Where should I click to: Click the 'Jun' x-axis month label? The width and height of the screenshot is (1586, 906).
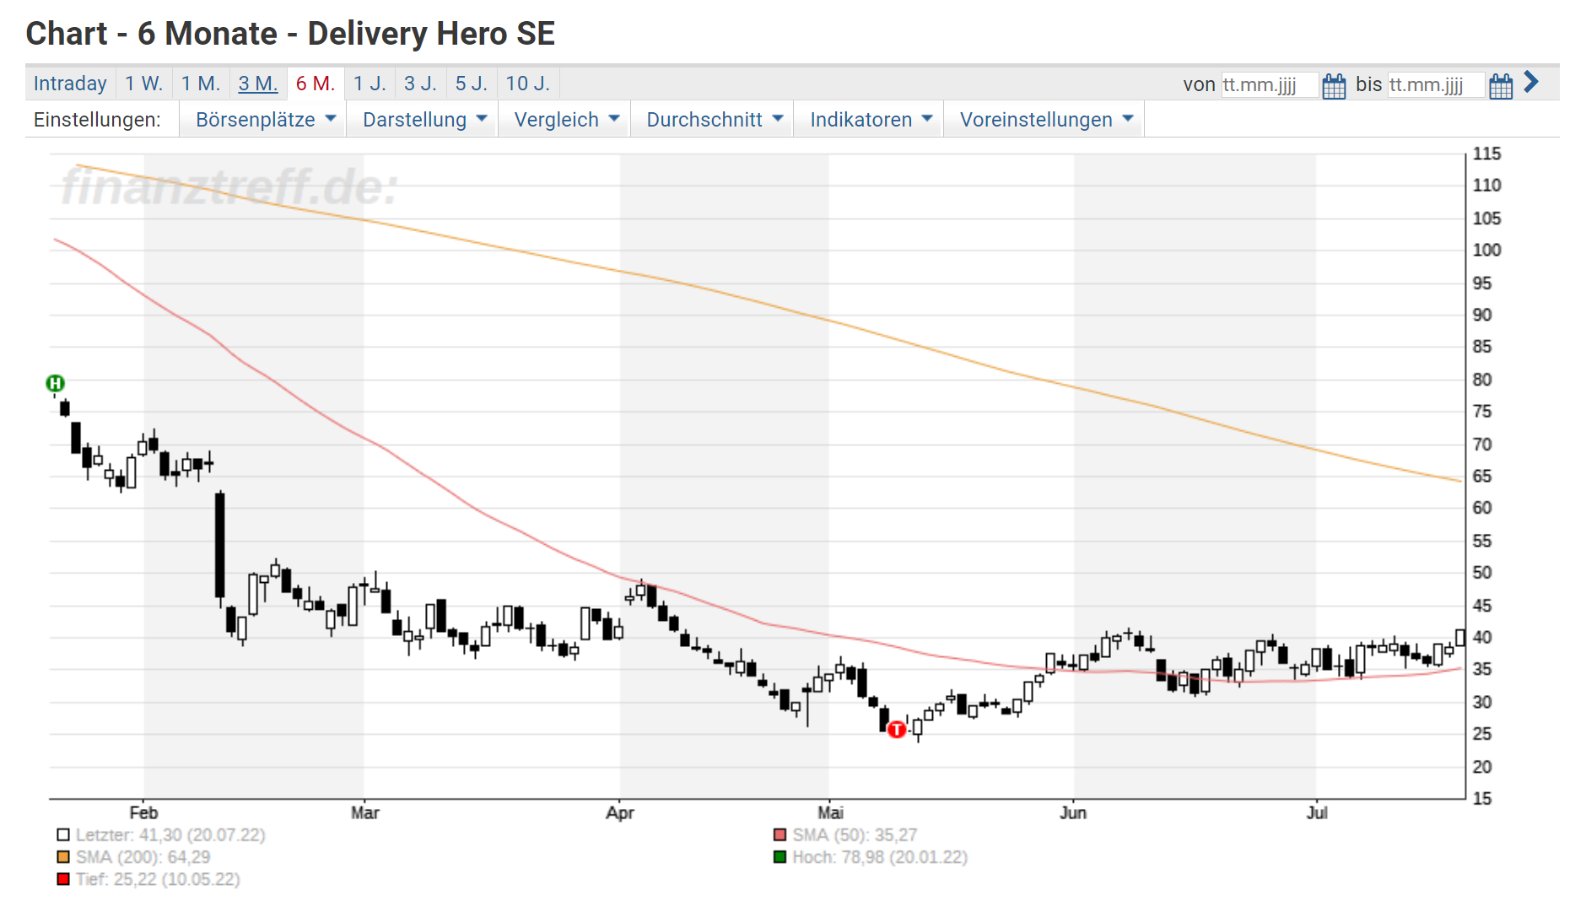[1073, 812]
